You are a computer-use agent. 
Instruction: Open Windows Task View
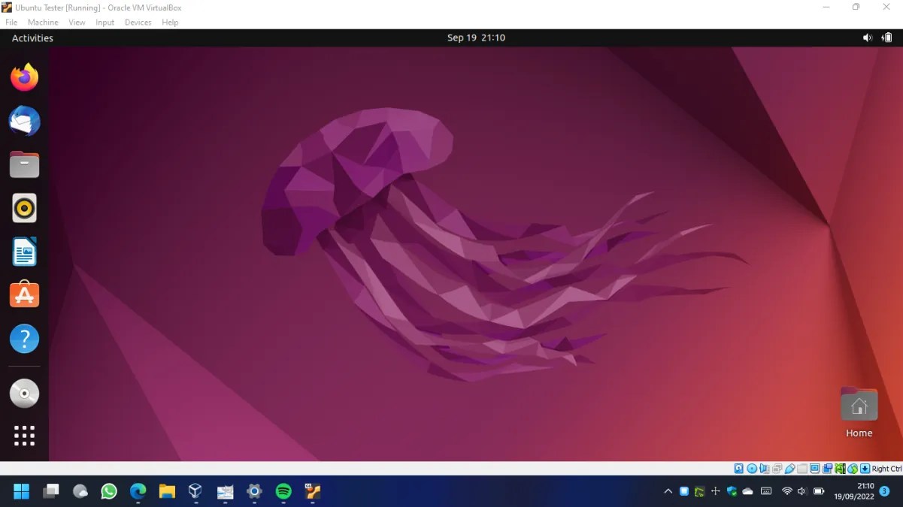point(51,491)
